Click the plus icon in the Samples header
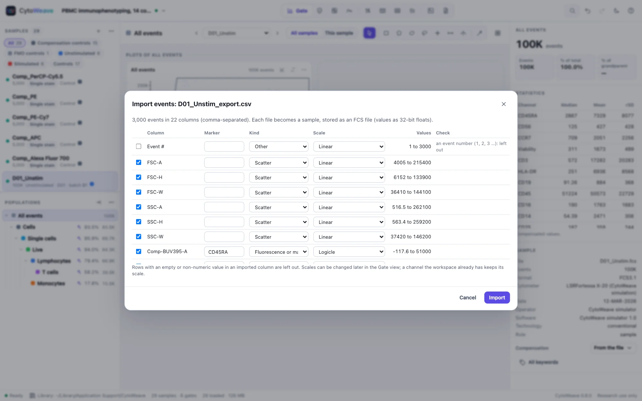The height and width of the screenshot is (401, 642). (99, 31)
